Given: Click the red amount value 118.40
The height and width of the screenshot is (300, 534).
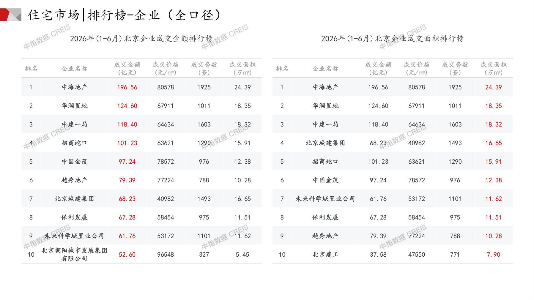Looking at the screenshot, I should 127,124.
